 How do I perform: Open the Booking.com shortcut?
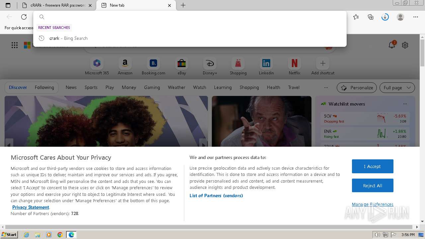point(153,66)
